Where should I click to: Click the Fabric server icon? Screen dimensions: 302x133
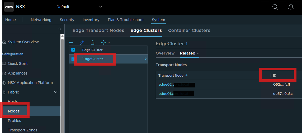pos(4,92)
